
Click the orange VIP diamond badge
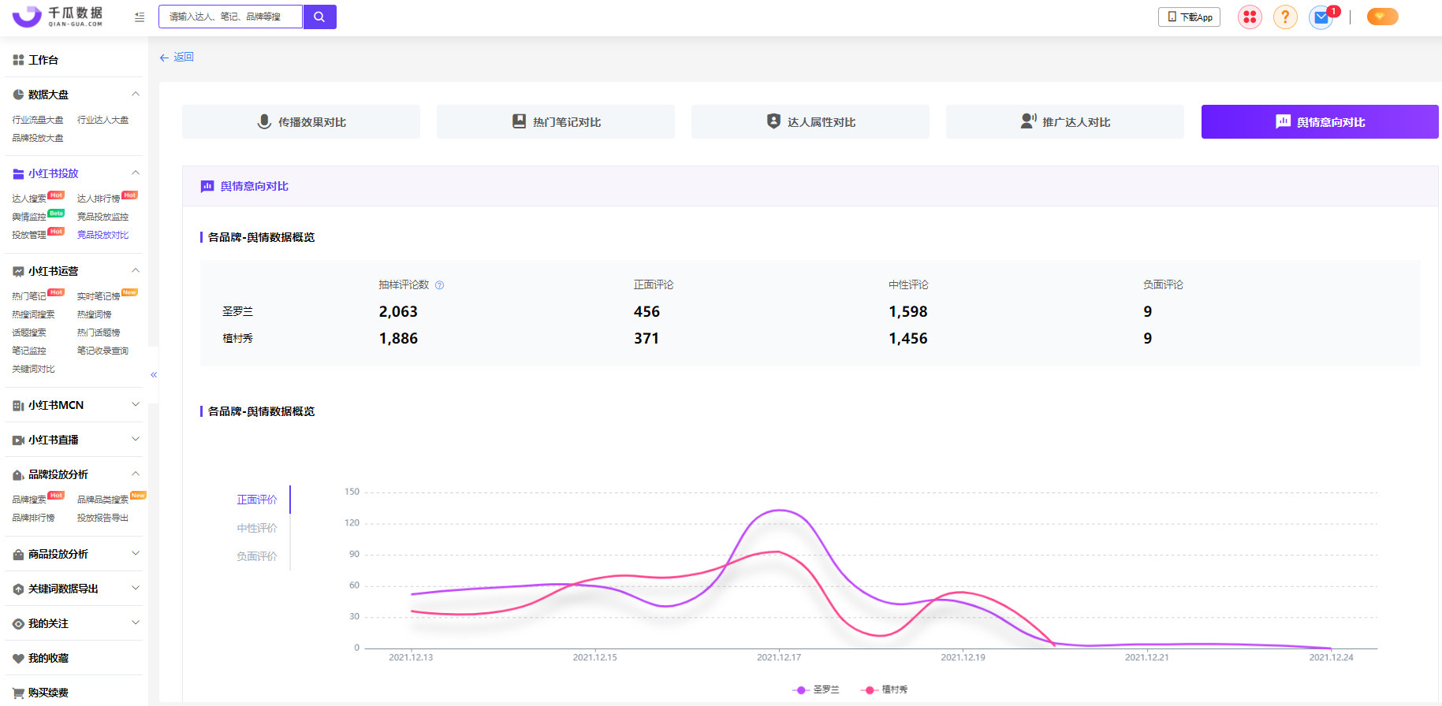1382,17
